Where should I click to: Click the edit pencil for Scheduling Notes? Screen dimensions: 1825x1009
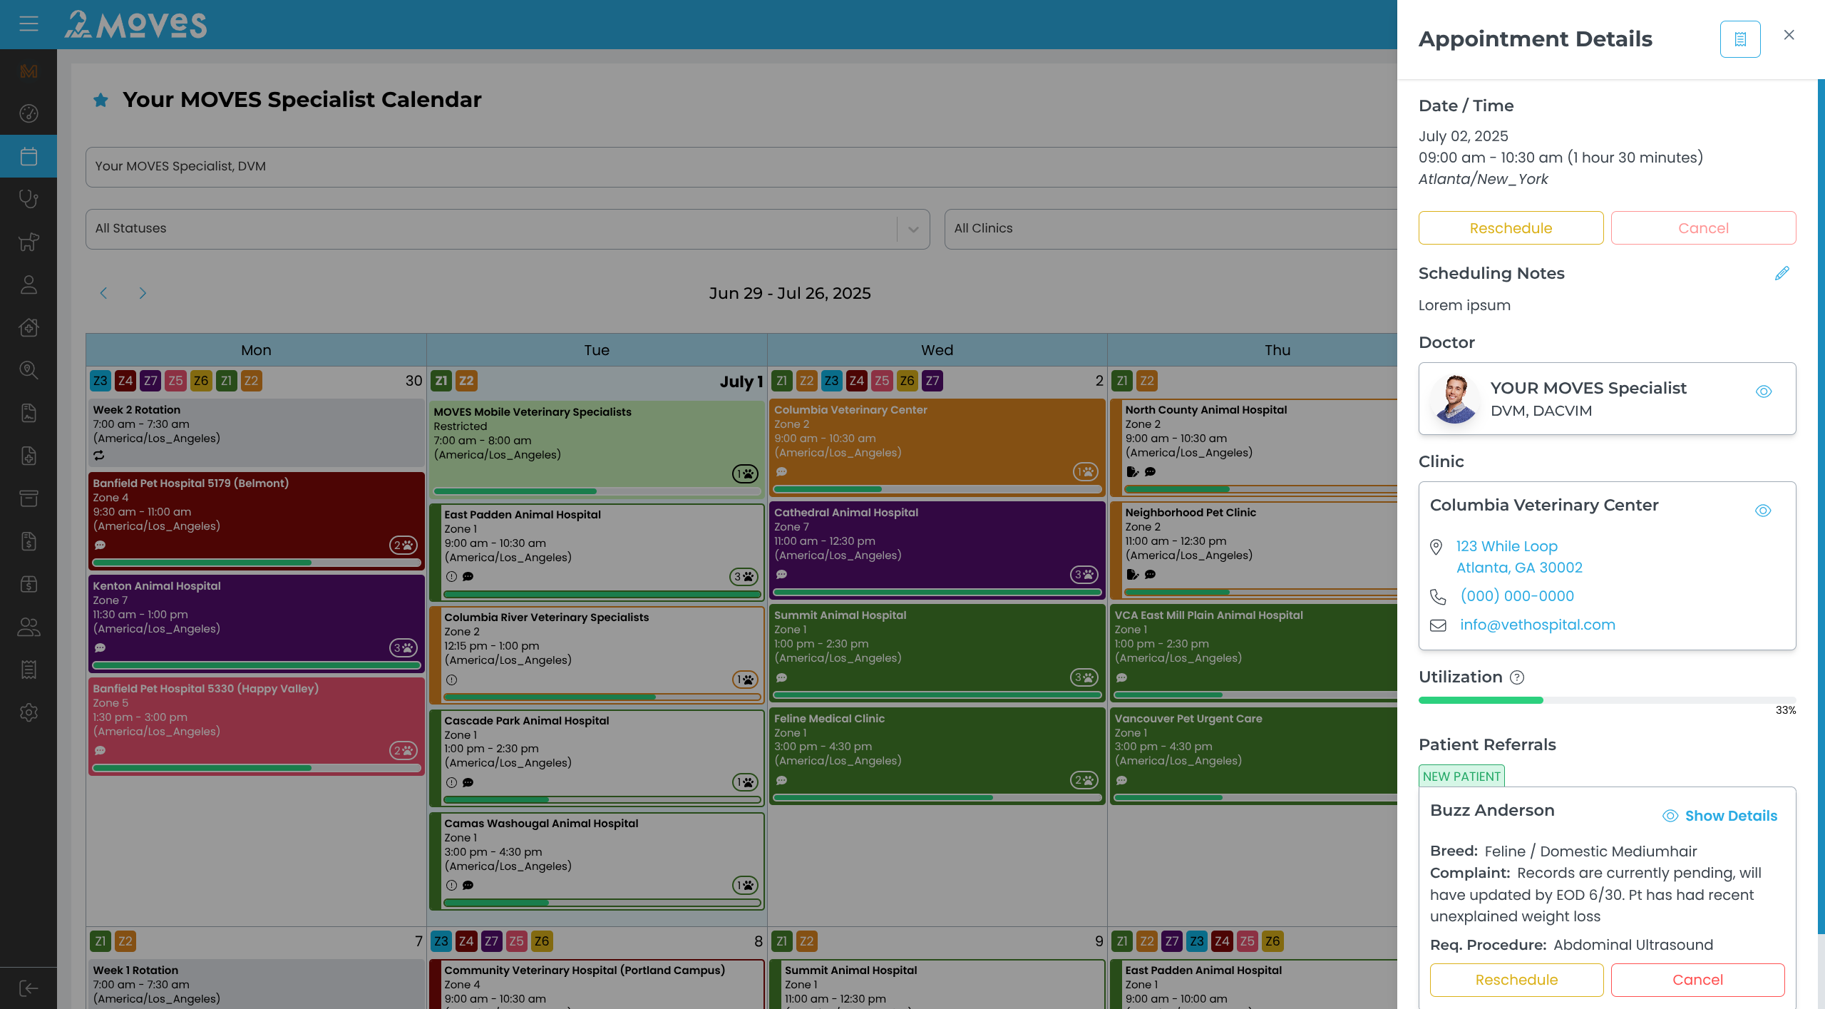(1782, 273)
